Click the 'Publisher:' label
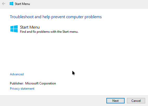148x106 pixels. coord(17,83)
